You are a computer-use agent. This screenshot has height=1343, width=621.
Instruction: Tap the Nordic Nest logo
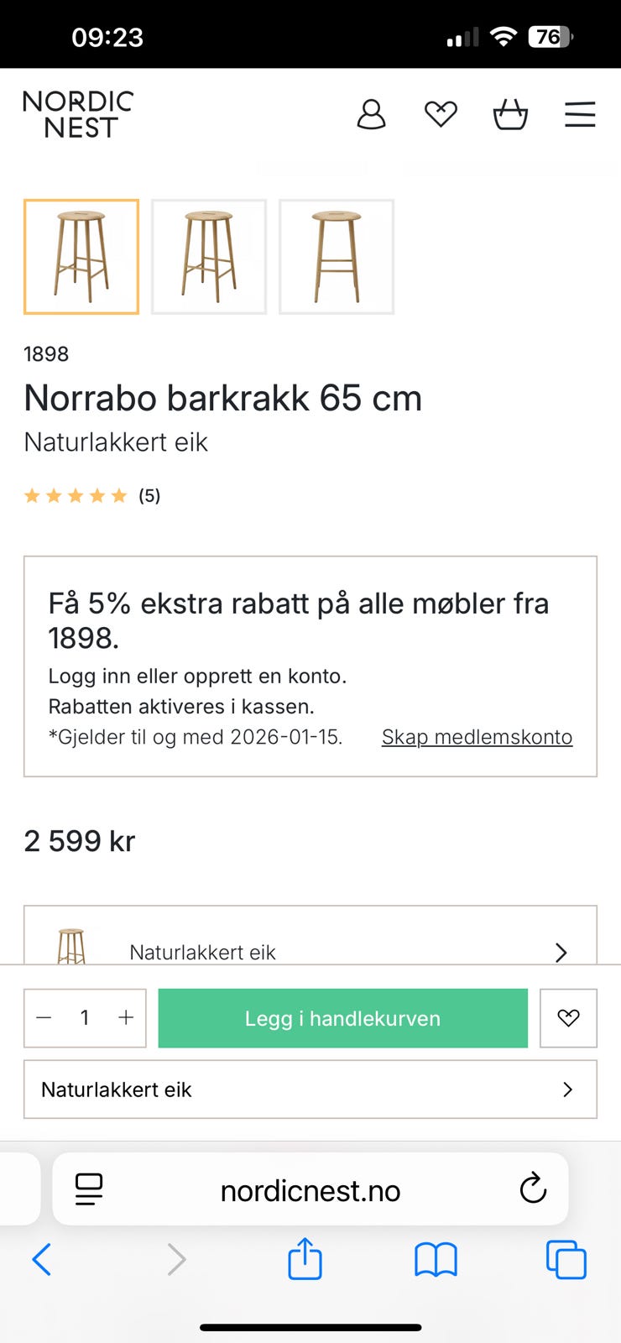78,114
